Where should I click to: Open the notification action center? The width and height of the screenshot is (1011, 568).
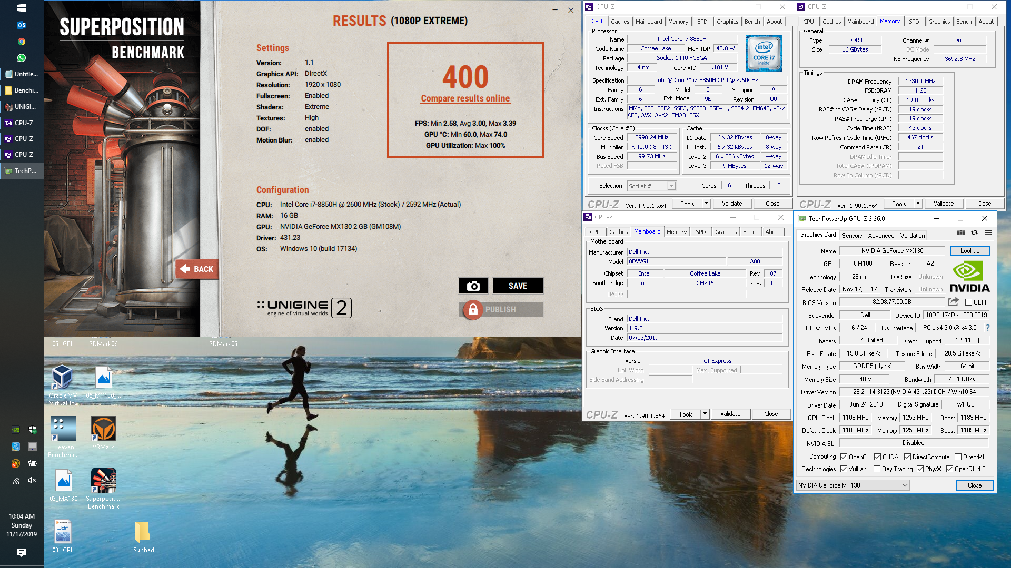click(22, 552)
